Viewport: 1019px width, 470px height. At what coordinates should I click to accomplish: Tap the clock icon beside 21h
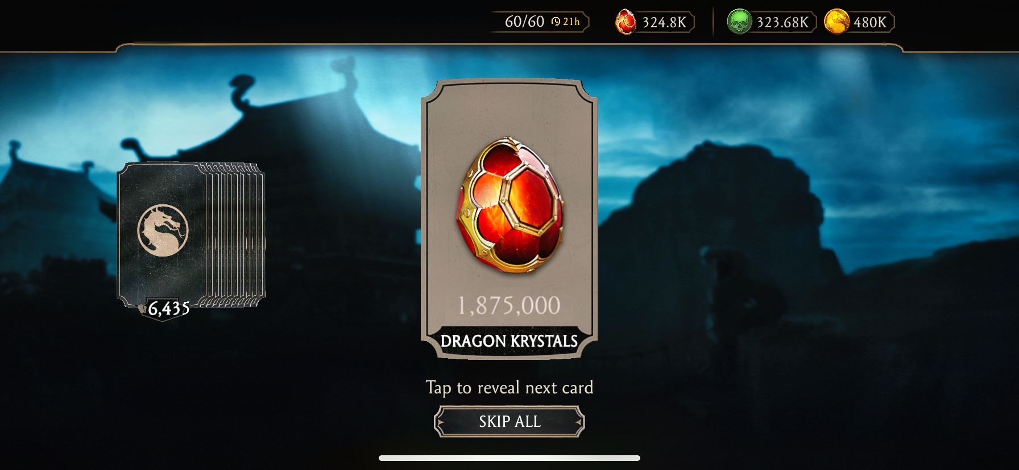[x=556, y=22]
